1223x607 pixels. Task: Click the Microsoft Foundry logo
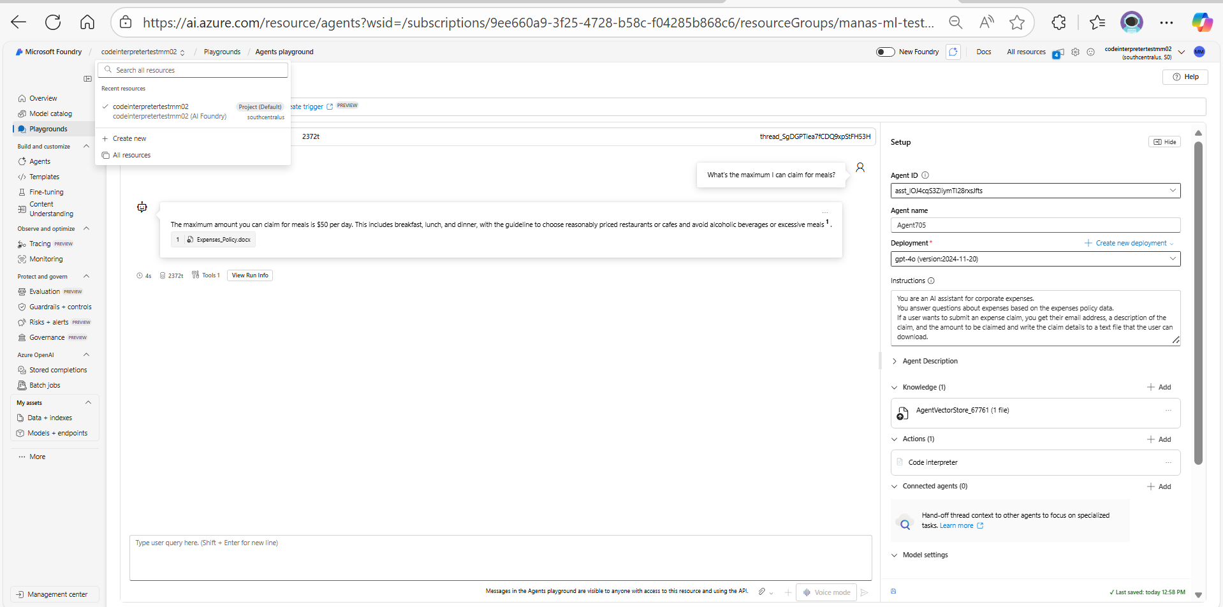tap(48, 52)
